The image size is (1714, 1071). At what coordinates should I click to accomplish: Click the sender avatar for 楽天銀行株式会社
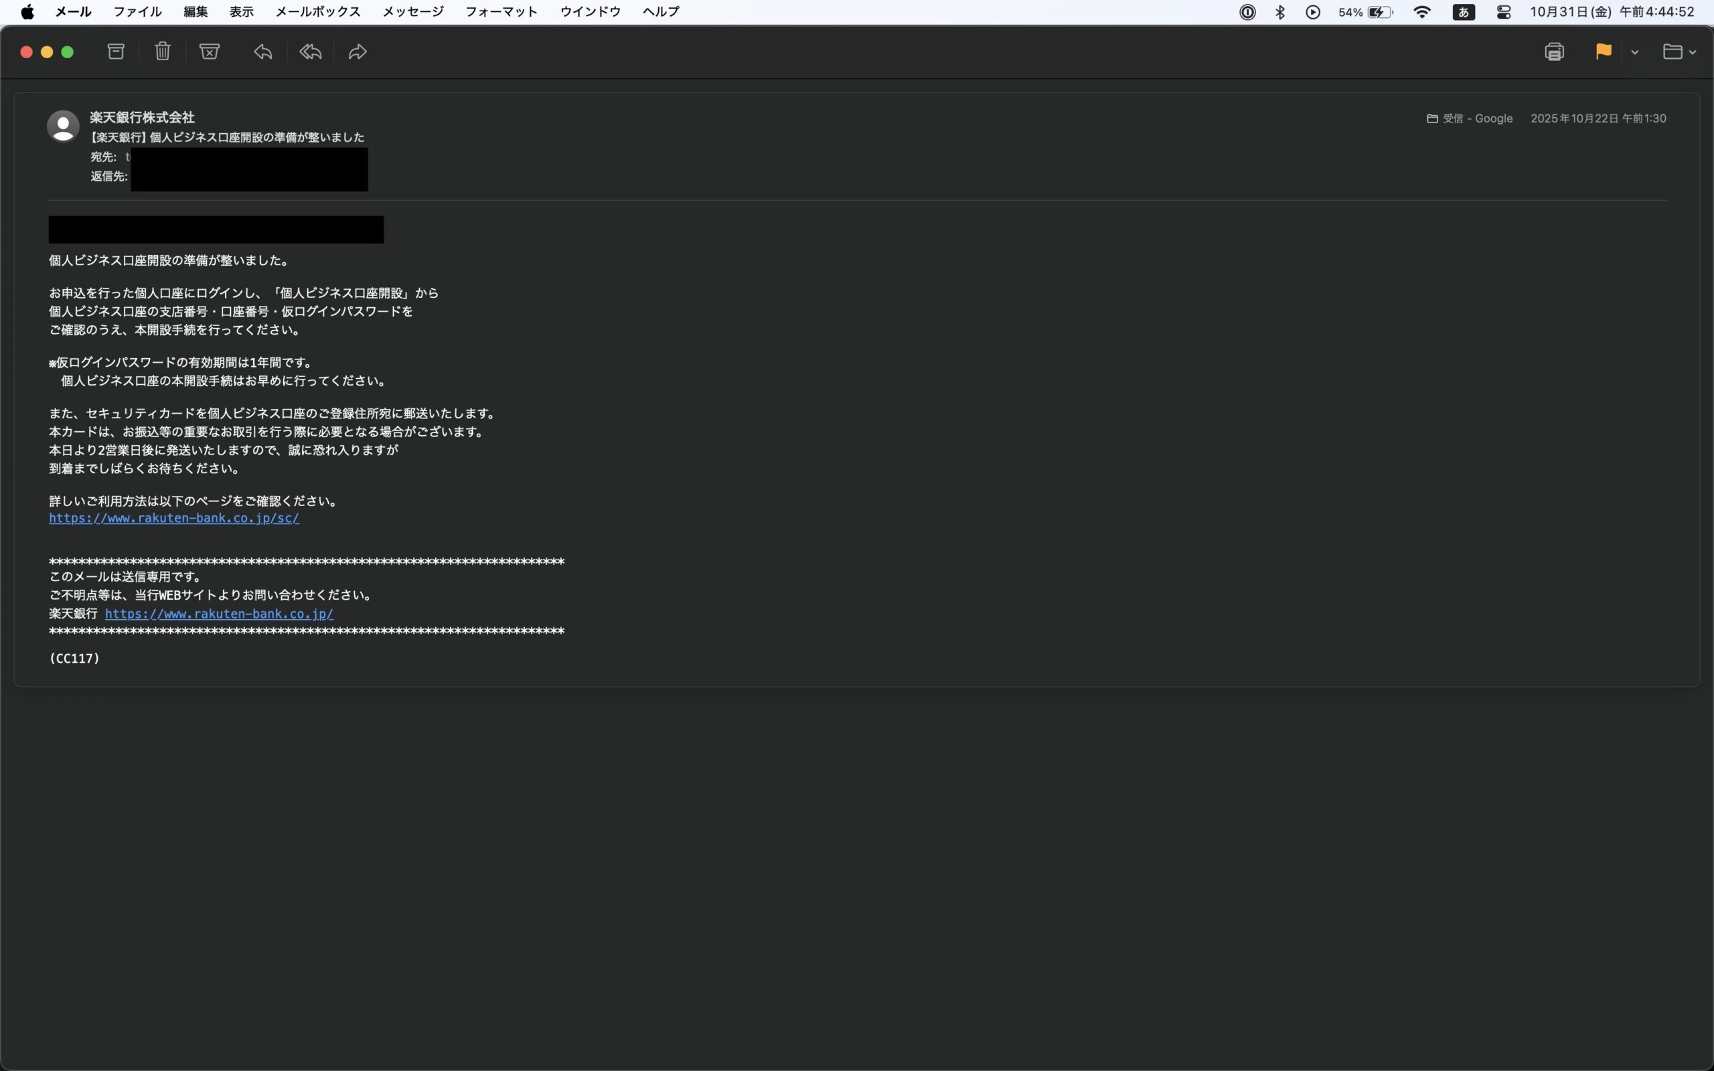[63, 126]
